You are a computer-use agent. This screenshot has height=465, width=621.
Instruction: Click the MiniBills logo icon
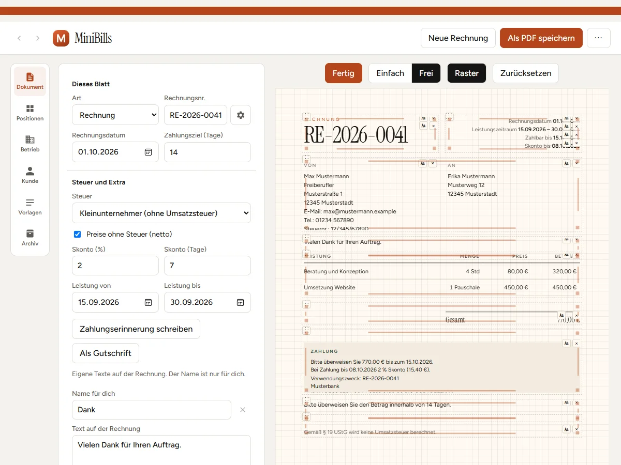click(x=61, y=38)
